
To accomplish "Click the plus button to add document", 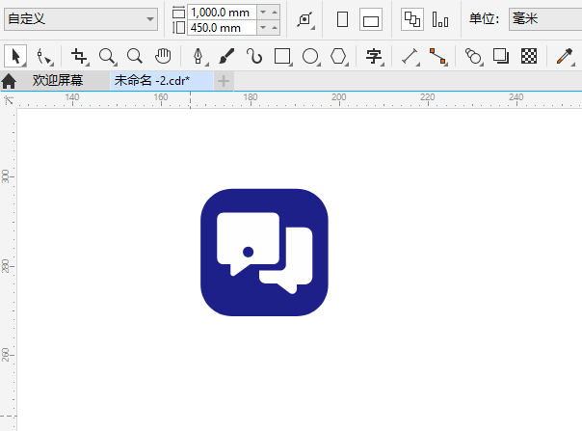I will 224,81.
